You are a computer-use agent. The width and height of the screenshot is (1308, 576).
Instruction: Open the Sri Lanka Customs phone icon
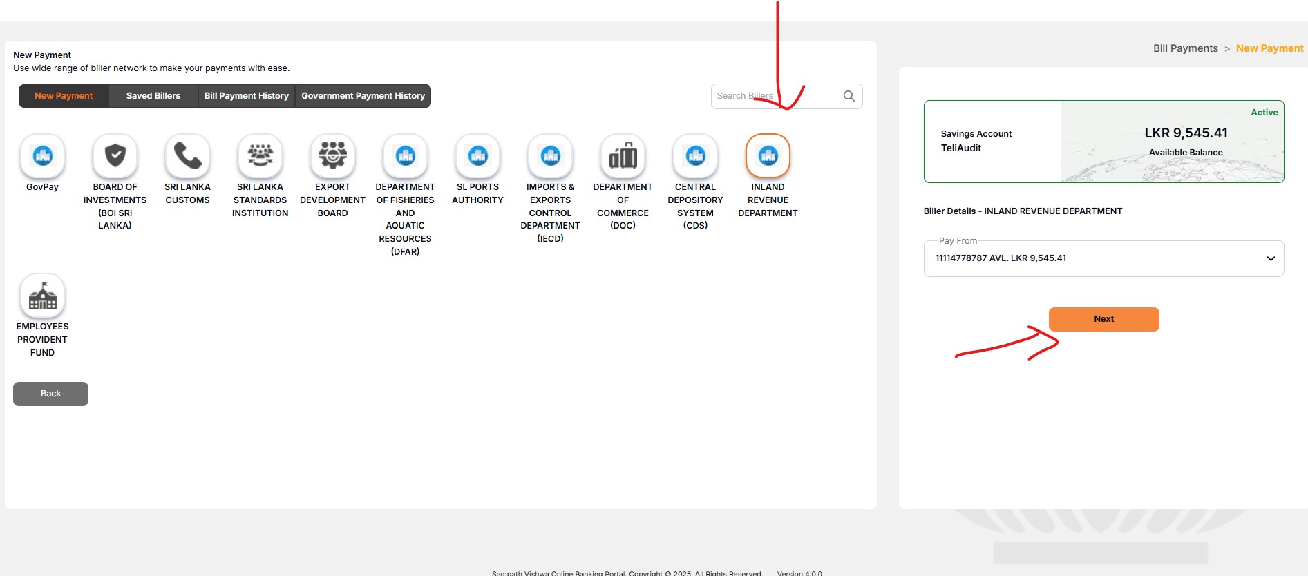(x=187, y=156)
